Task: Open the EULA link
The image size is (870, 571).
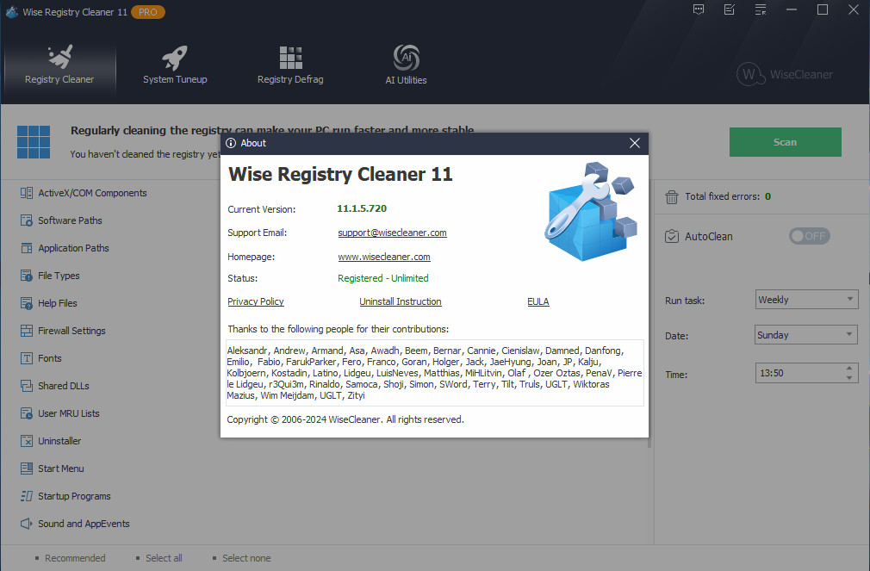Action: [538, 301]
